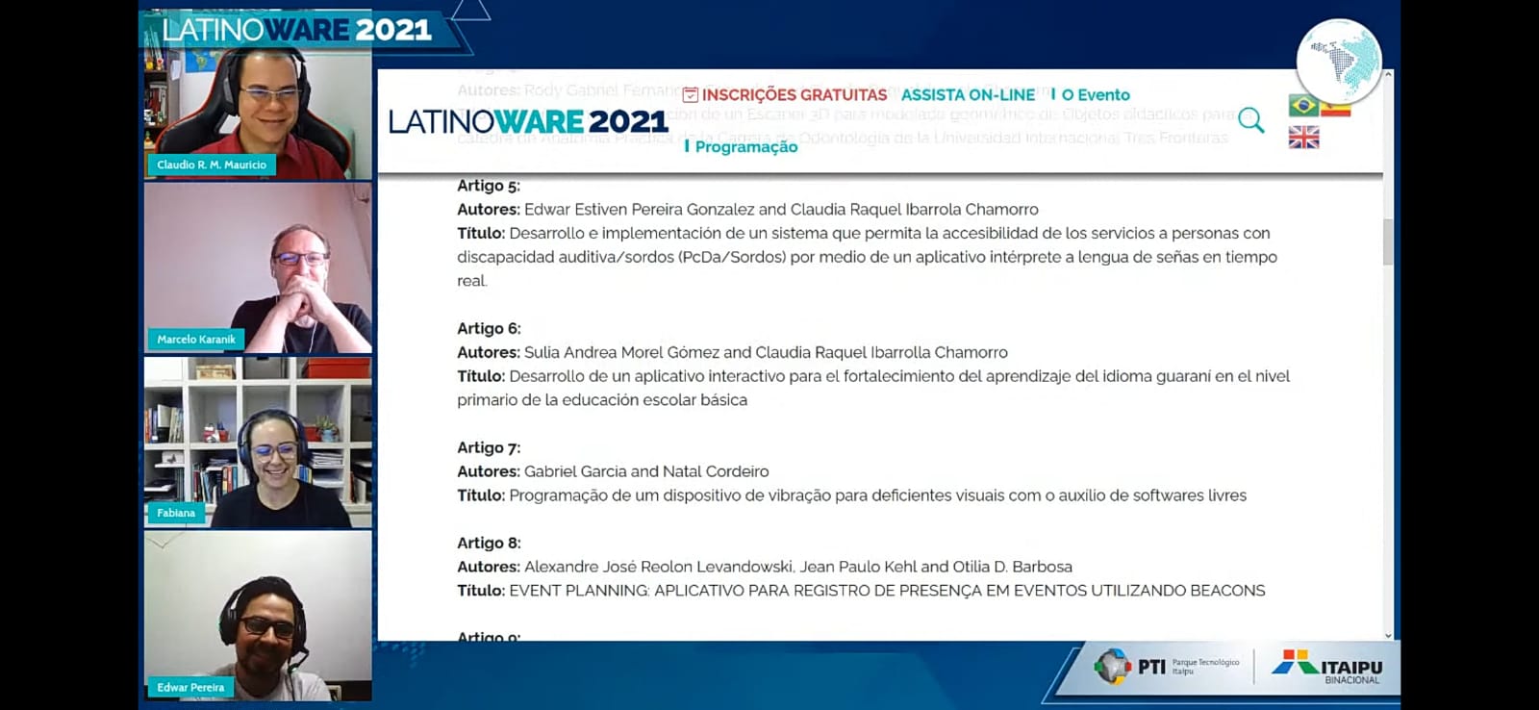Switch site language to Brazilian Portuguese flag
The image size is (1539, 710).
click(x=1303, y=105)
